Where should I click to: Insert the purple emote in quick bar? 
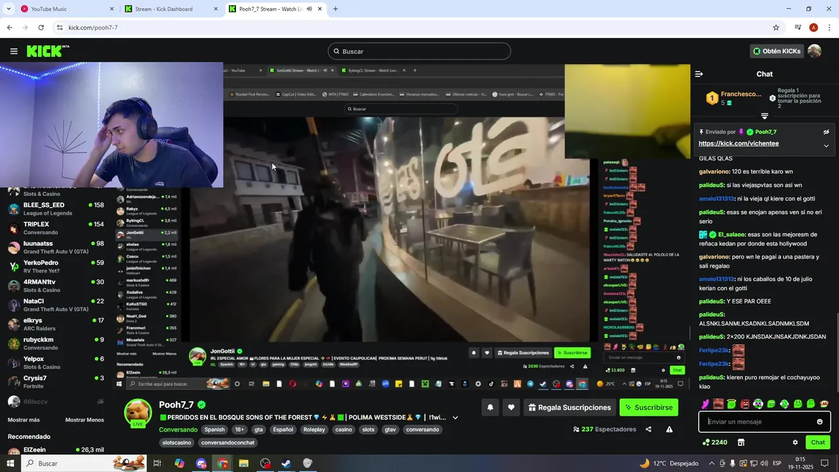705,404
